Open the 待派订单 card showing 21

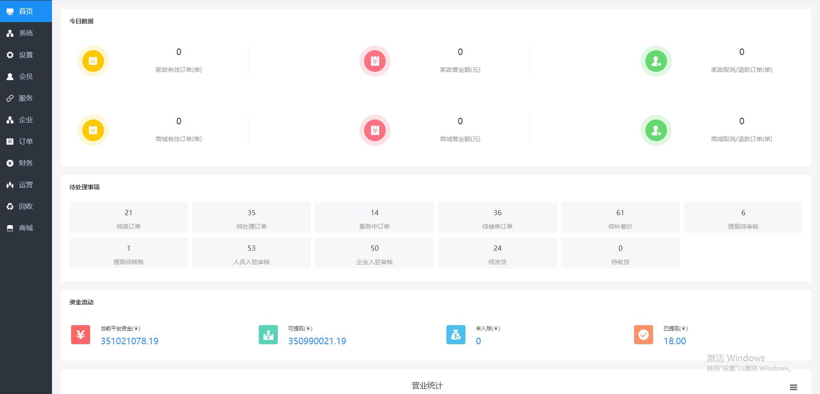click(x=128, y=217)
